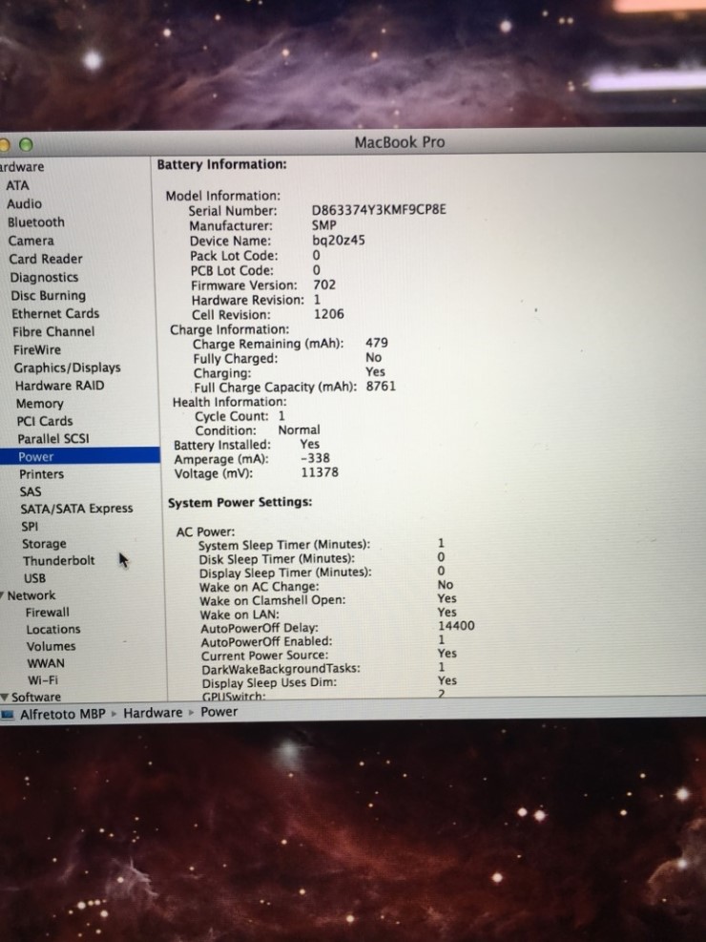Screen dimensions: 706x942
Task: Open SATA/SATA Express section
Action: pos(76,509)
